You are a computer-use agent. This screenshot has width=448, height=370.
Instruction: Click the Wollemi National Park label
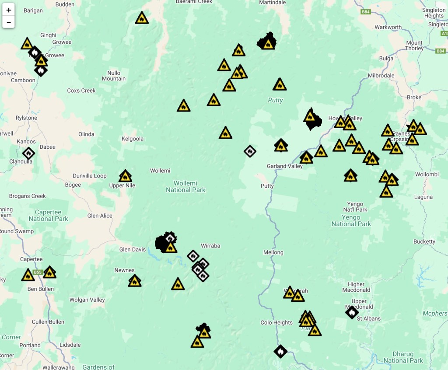185,187
